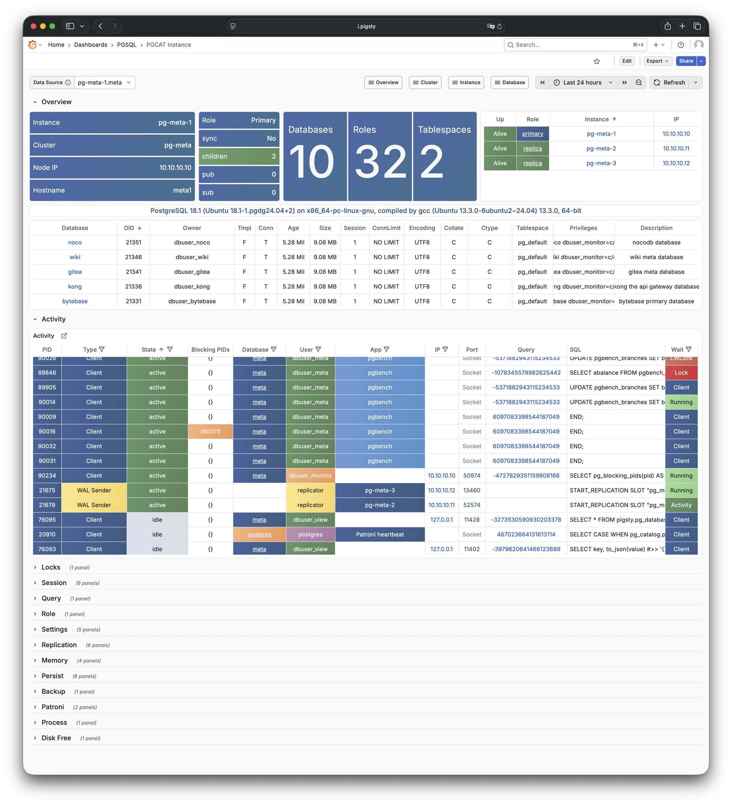Open Activity panel external link icon
The width and height of the screenshot is (732, 805).
pyautogui.click(x=64, y=336)
